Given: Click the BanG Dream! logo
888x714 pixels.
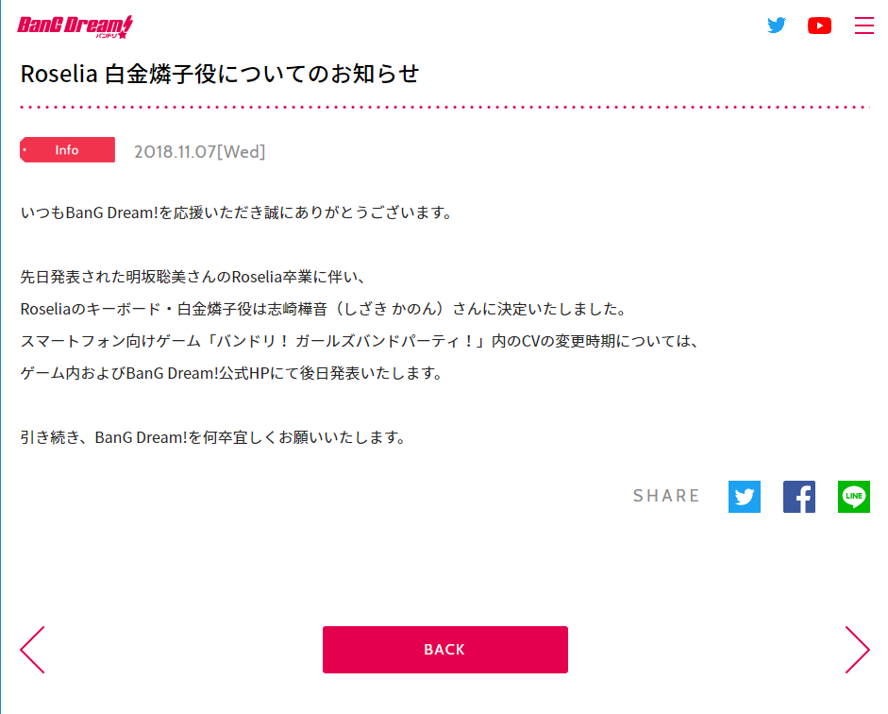Looking at the screenshot, I should pos(75,26).
